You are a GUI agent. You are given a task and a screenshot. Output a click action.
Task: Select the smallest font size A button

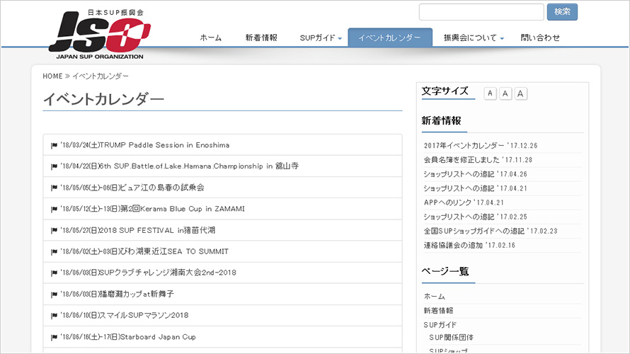490,93
